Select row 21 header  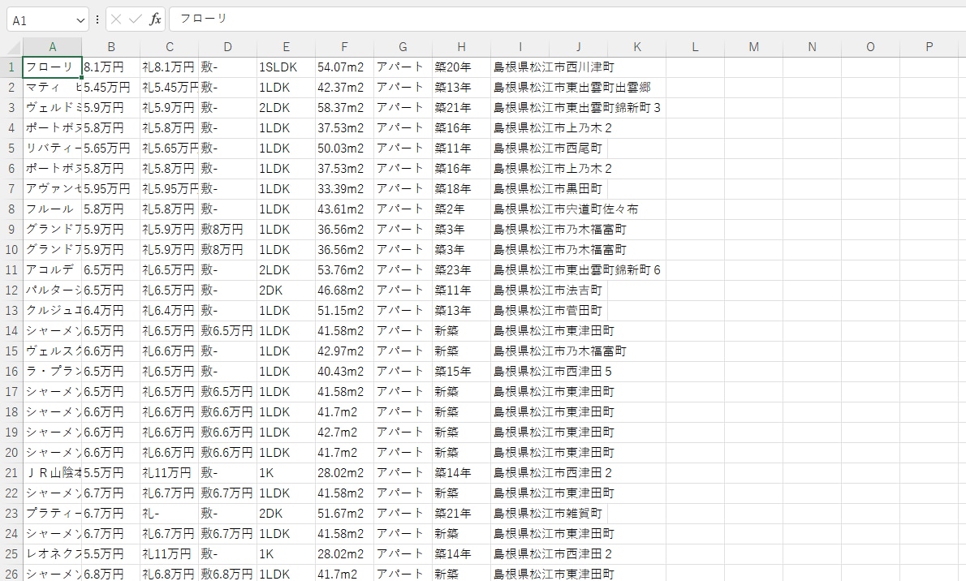[x=11, y=472]
